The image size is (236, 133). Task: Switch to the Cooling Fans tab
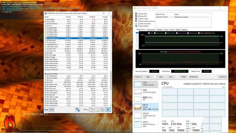click(x=151, y=30)
